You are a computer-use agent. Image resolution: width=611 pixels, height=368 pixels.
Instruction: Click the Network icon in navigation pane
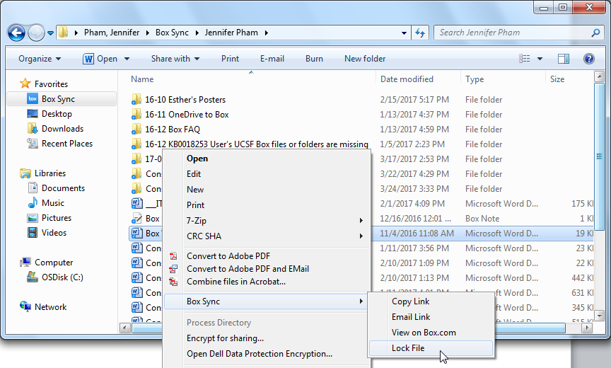click(x=25, y=307)
